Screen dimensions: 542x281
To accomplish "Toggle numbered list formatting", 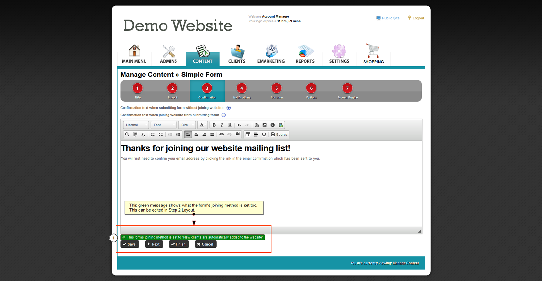I will point(153,135).
